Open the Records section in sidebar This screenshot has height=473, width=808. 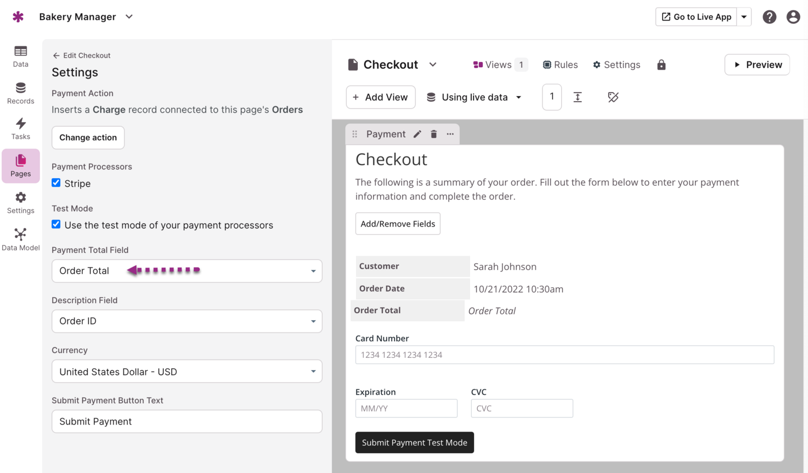click(20, 93)
